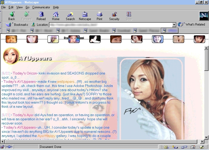Click the My Netscape button
The height and width of the screenshot is (150, 209).
85,16
